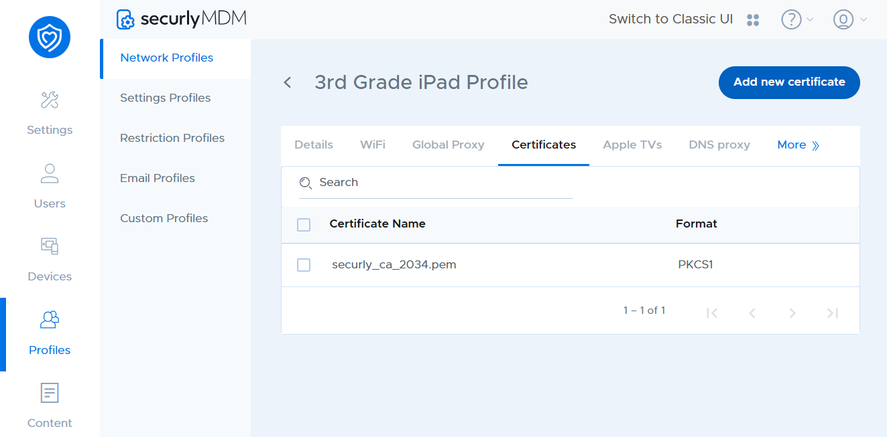
Task: Click Switch to Classic UI link
Action: point(670,19)
